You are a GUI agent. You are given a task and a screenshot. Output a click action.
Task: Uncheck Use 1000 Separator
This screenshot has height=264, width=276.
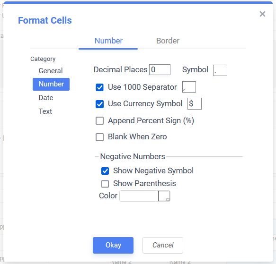pos(99,87)
